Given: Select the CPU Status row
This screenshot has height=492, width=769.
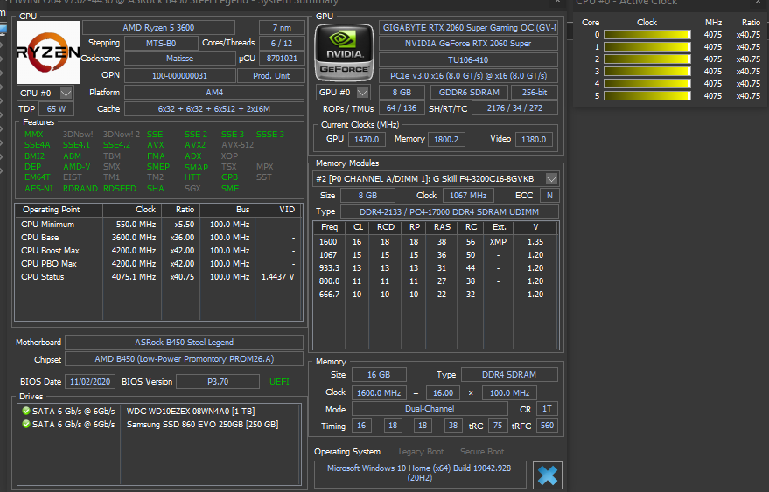Looking at the screenshot, I should pos(158,277).
